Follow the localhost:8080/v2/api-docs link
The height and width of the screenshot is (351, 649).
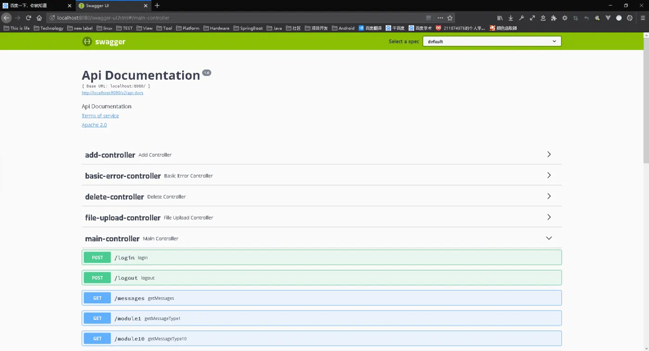(x=113, y=93)
